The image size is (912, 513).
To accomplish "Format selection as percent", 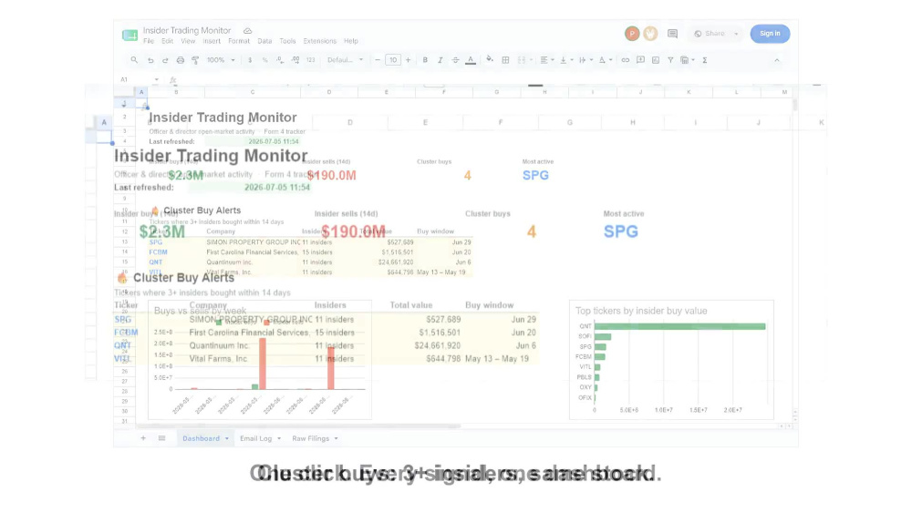I will pyautogui.click(x=265, y=60).
